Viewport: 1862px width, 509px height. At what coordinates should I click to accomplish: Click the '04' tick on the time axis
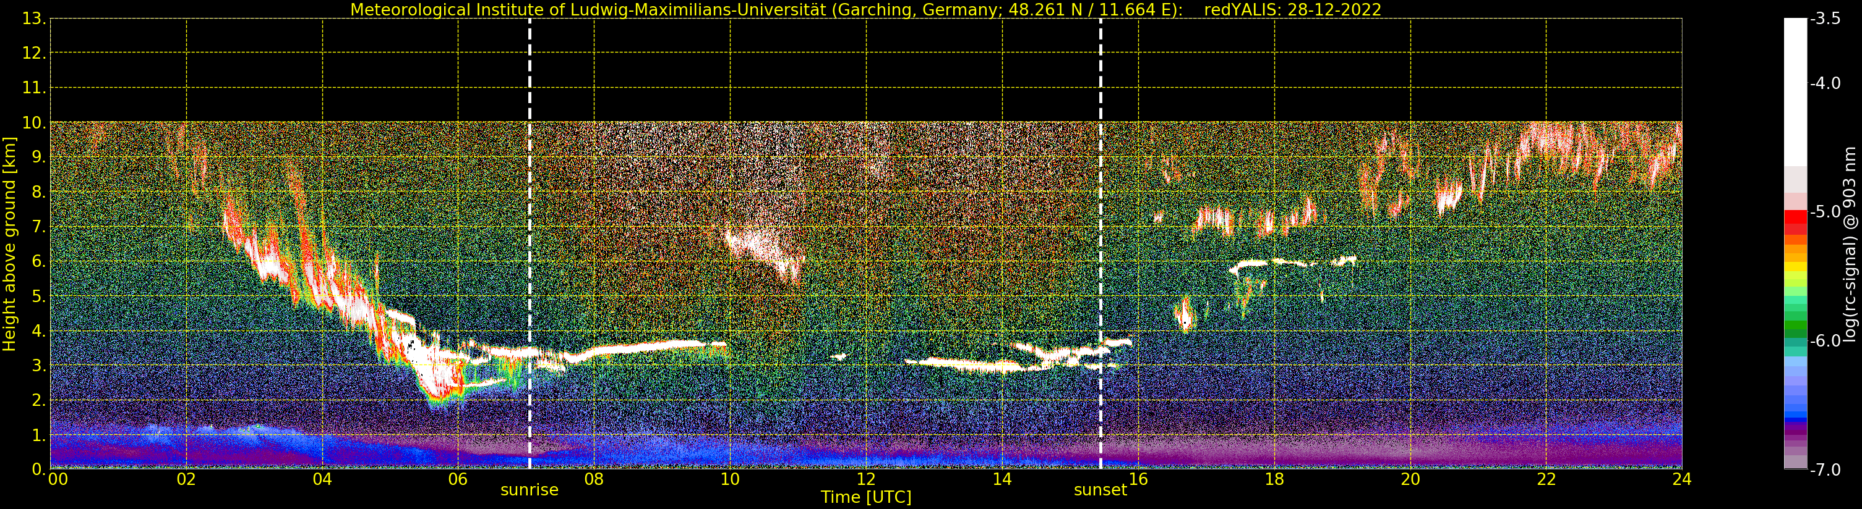coord(322,479)
